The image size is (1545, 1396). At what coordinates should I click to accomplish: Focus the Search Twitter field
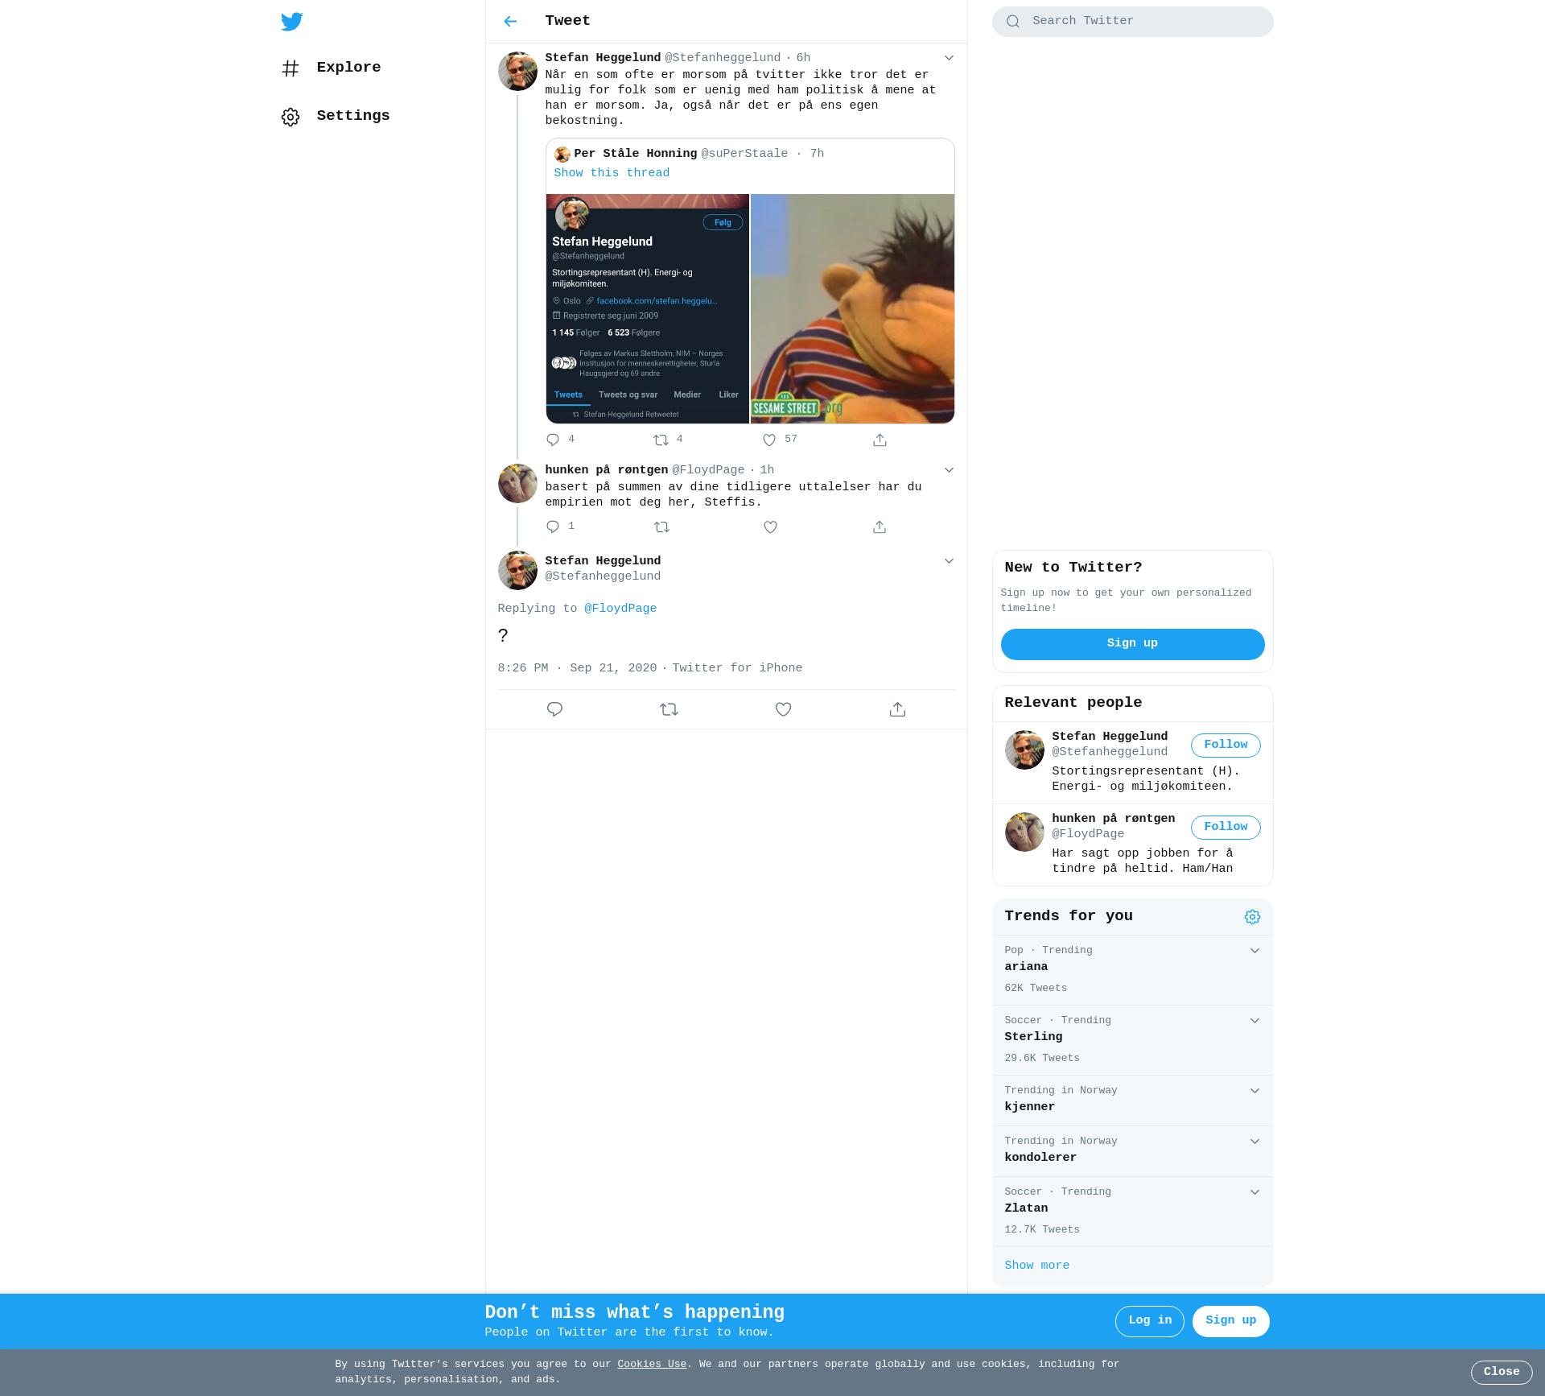(1132, 22)
